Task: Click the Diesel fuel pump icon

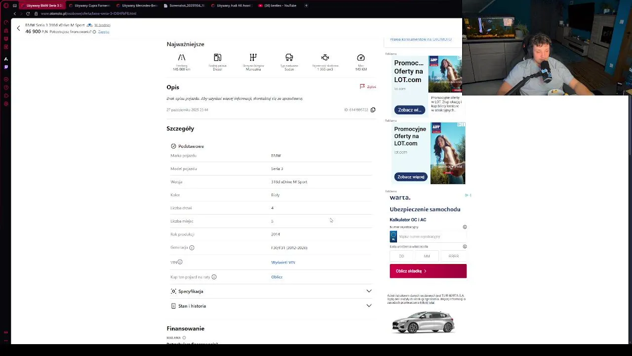Action: (217, 57)
